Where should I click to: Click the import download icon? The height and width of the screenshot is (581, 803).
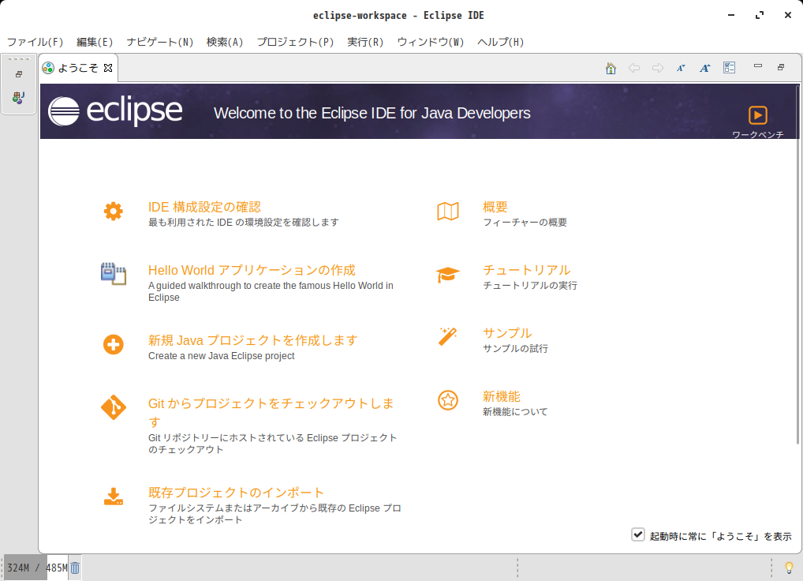point(114,497)
